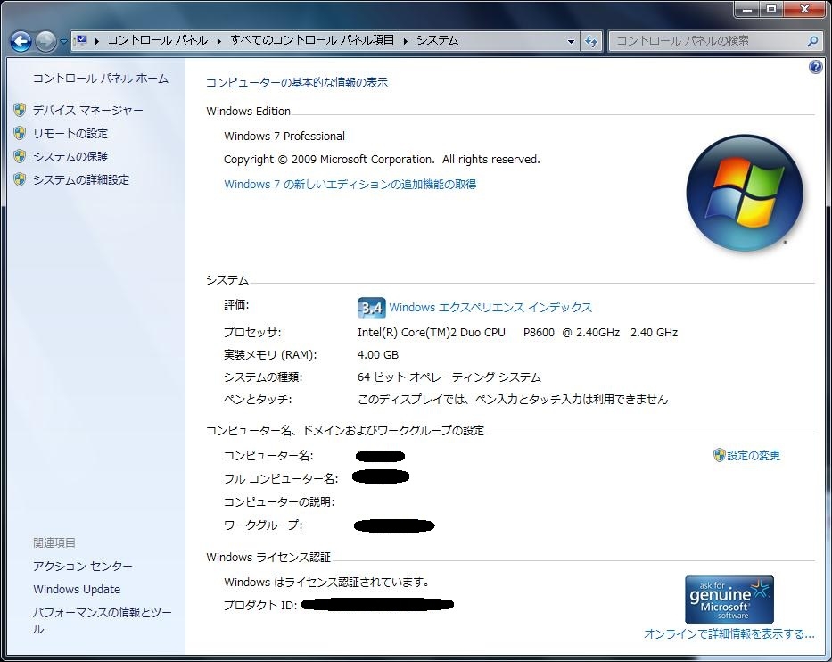Open Windows エクスペリエンス インデックス link
Screen dimensions: 832x662
pyautogui.click(x=490, y=308)
